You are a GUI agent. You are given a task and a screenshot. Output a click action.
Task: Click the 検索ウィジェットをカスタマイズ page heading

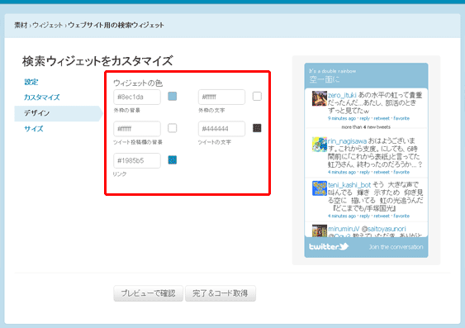[97, 61]
